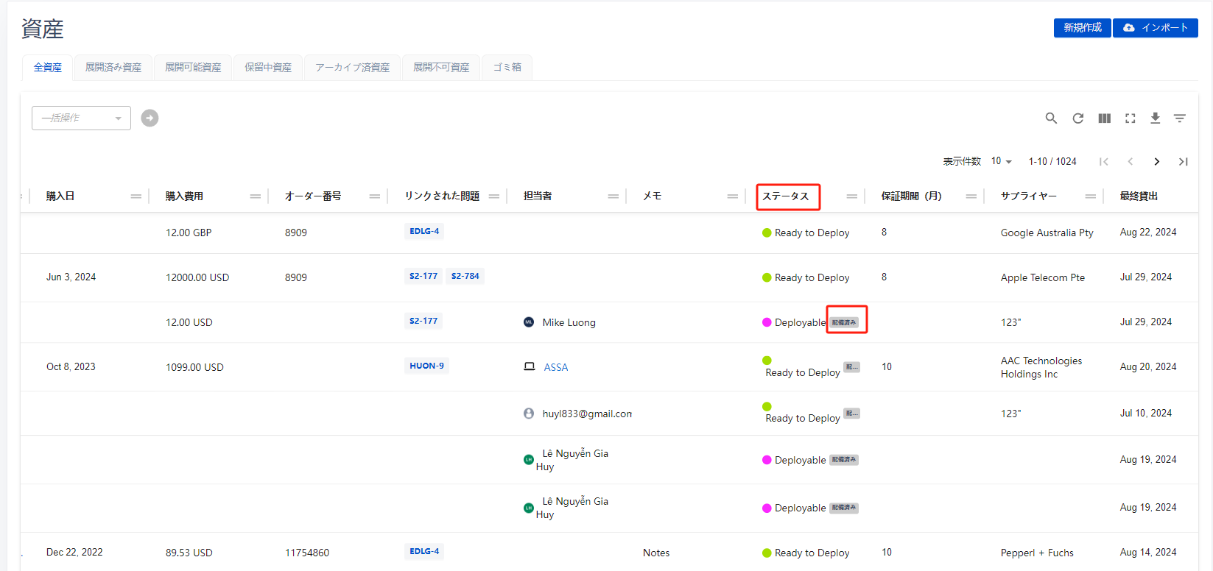Download the asset list export

1155,118
